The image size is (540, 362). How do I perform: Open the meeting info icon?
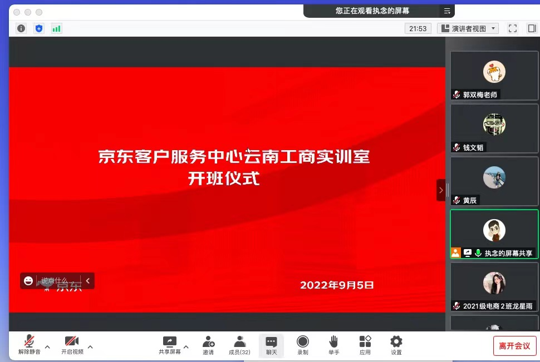coord(21,28)
